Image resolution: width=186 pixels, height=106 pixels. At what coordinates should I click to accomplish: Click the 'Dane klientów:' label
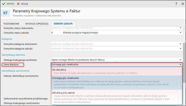pos(11,65)
